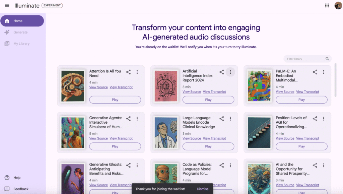View Source for Position: Levels of AGI

click(285, 138)
